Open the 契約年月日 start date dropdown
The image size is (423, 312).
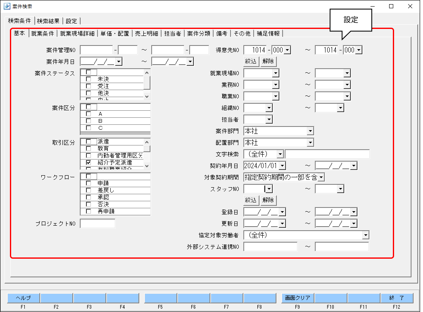282,166
